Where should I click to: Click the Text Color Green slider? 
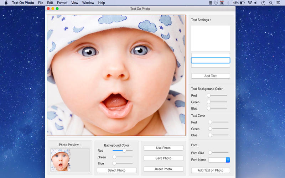tap(218, 129)
